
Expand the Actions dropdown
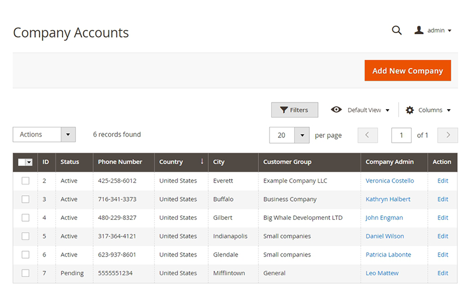(68, 134)
